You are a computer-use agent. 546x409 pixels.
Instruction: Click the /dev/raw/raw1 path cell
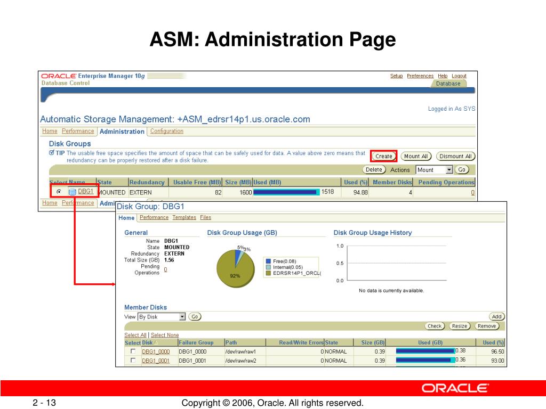[240, 351]
